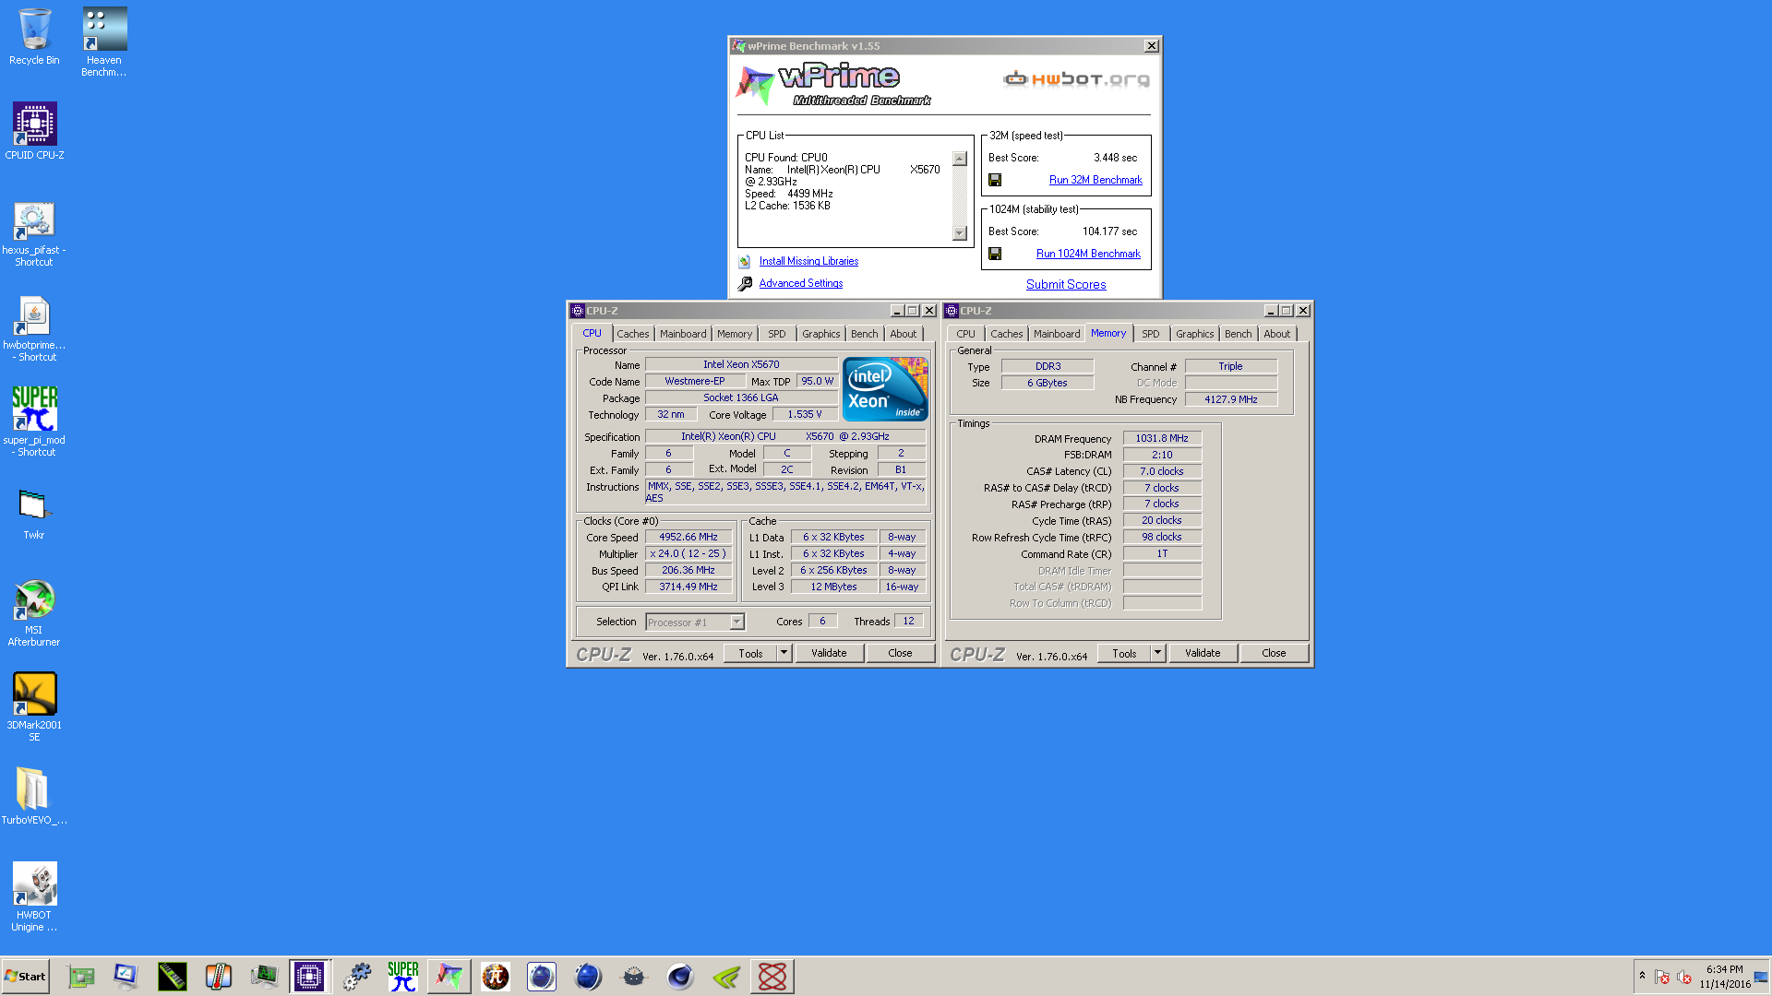Open wPrime Advanced Settings
The width and height of the screenshot is (1772, 996).
point(801,283)
